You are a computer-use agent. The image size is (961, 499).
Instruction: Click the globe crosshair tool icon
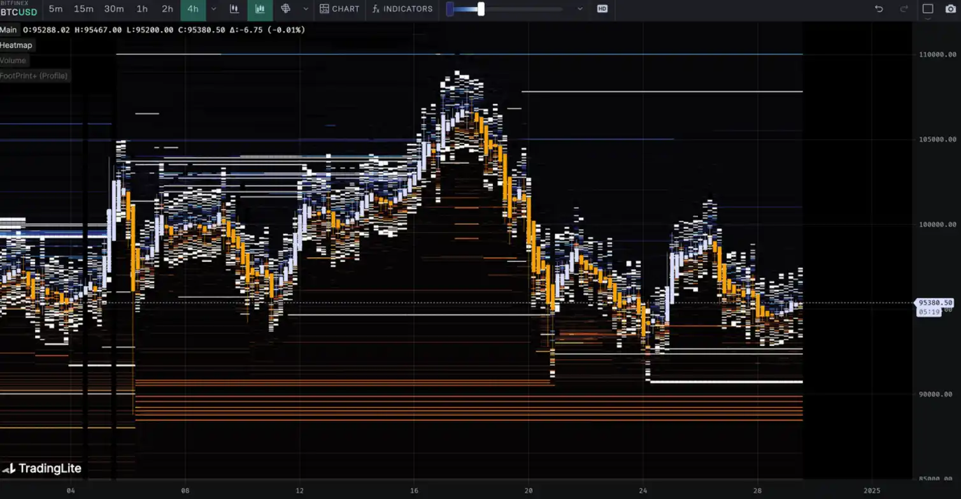[x=285, y=9]
